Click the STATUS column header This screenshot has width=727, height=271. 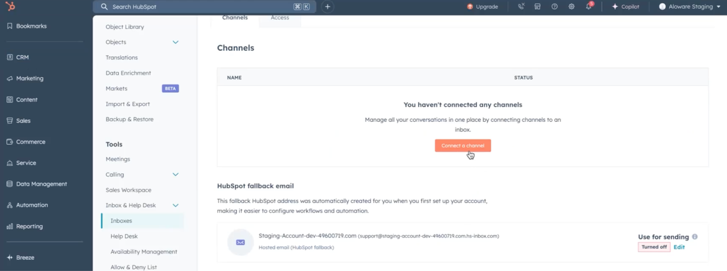523,78
